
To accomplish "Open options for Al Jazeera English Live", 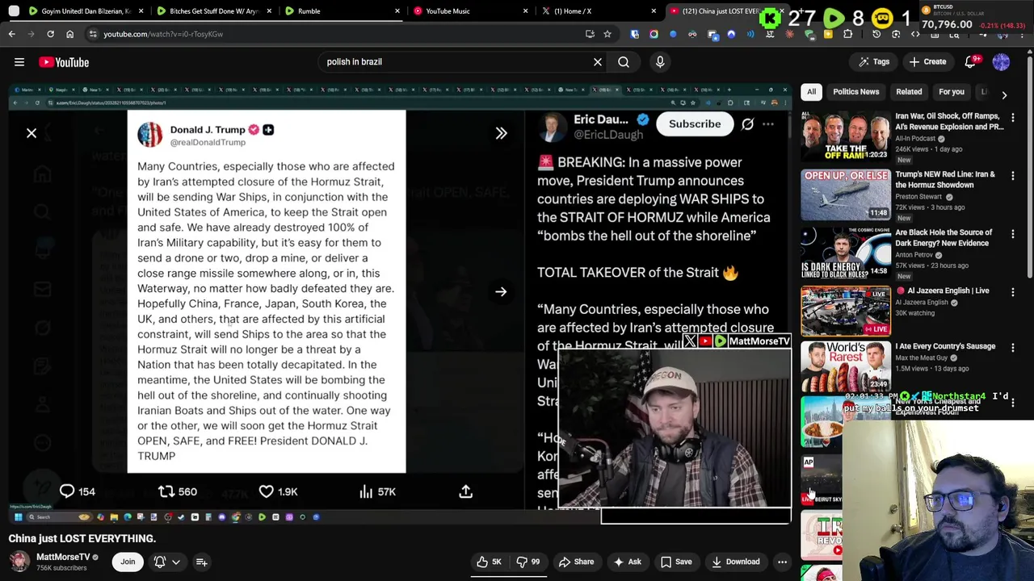I will point(1013,292).
